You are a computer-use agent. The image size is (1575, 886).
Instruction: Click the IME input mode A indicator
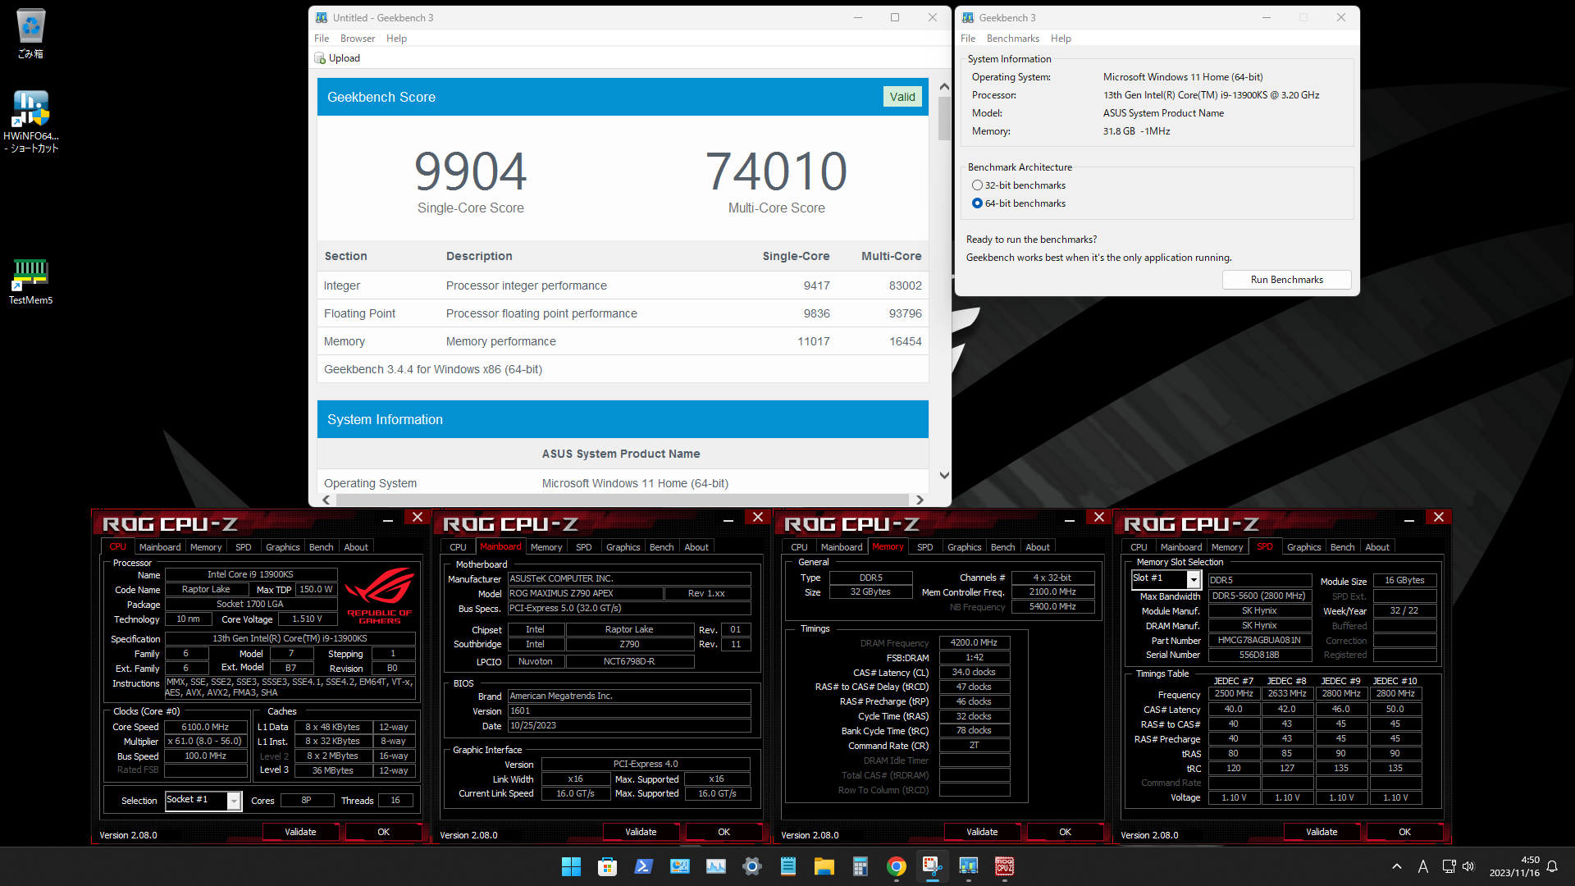click(x=1423, y=866)
